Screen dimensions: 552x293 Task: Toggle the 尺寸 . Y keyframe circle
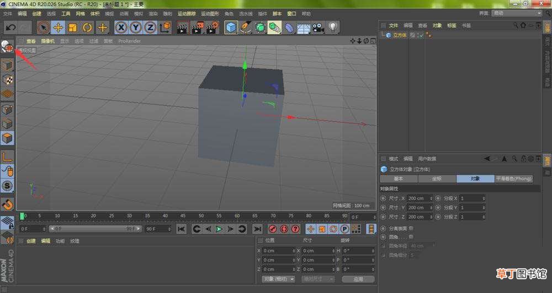[x=383, y=208]
